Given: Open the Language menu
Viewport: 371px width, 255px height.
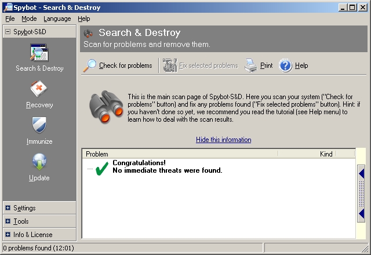Looking at the screenshot, I should click(57, 19).
